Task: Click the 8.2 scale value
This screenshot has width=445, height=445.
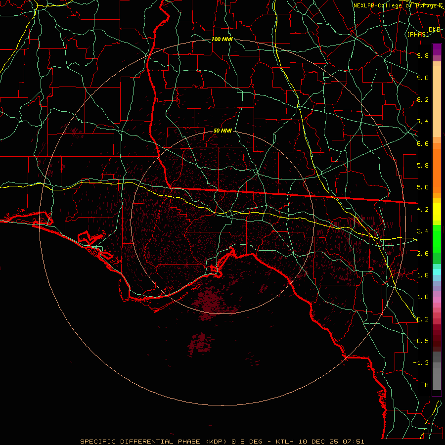Action: 423,99
